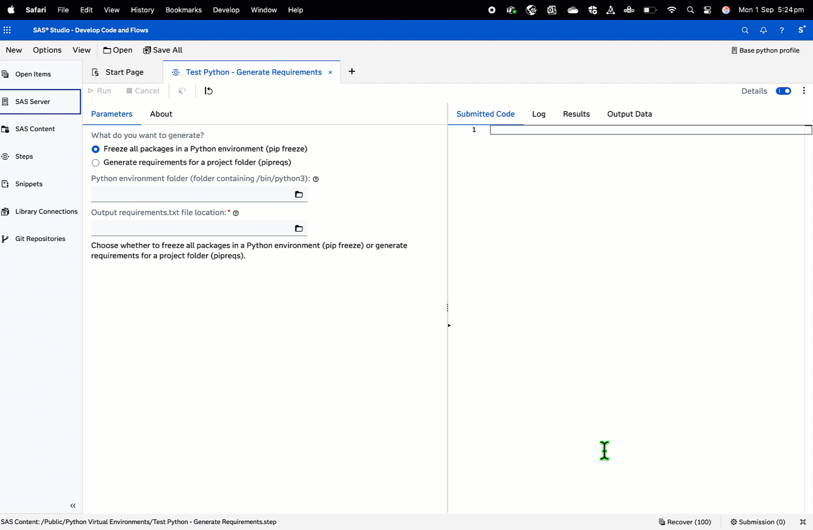Add a new tab with plus icon

[352, 72]
